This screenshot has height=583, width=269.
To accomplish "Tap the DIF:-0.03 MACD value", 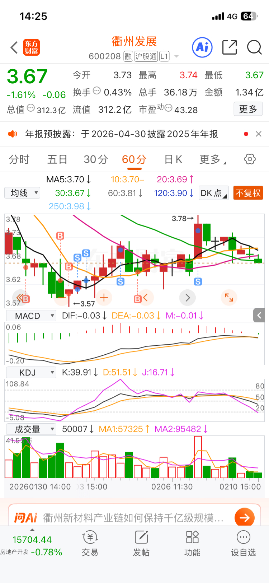I will pyautogui.click(x=85, y=316).
